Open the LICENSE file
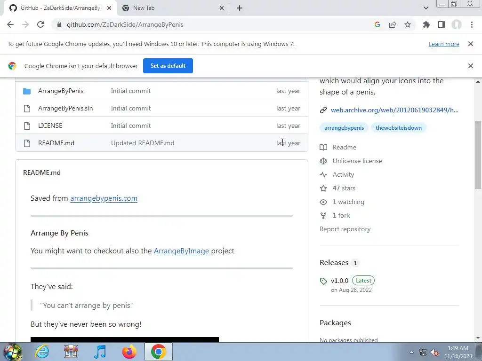Viewport: 482px width, 361px height. [50, 126]
